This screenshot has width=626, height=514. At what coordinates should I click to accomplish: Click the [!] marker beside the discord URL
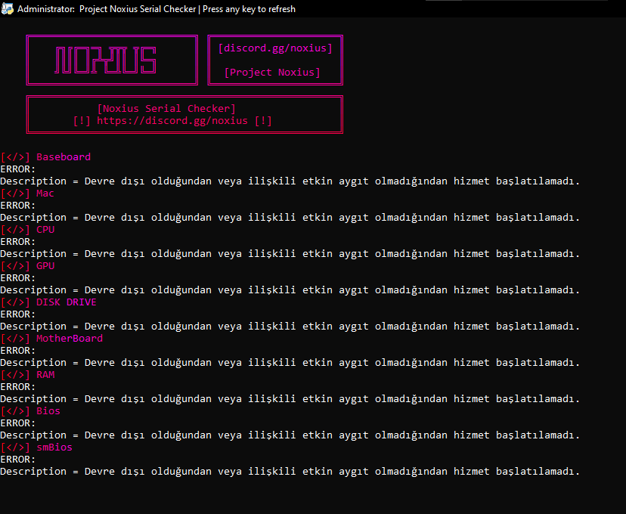(83, 120)
